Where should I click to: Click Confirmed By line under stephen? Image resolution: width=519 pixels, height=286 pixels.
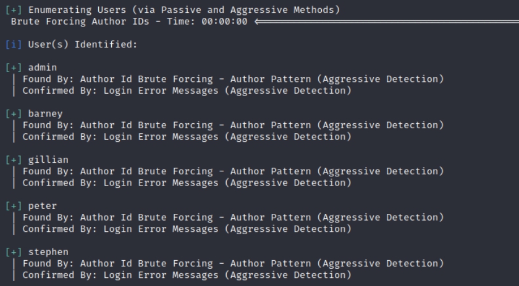pyautogui.click(x=187, y=275)
